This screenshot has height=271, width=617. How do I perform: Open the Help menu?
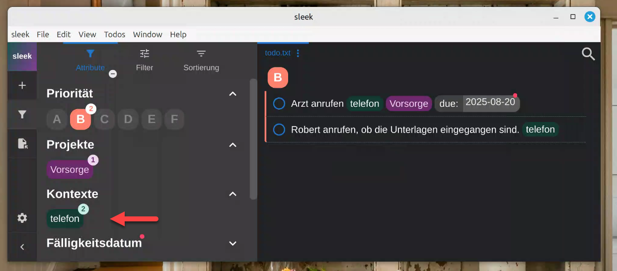point(178,34)
